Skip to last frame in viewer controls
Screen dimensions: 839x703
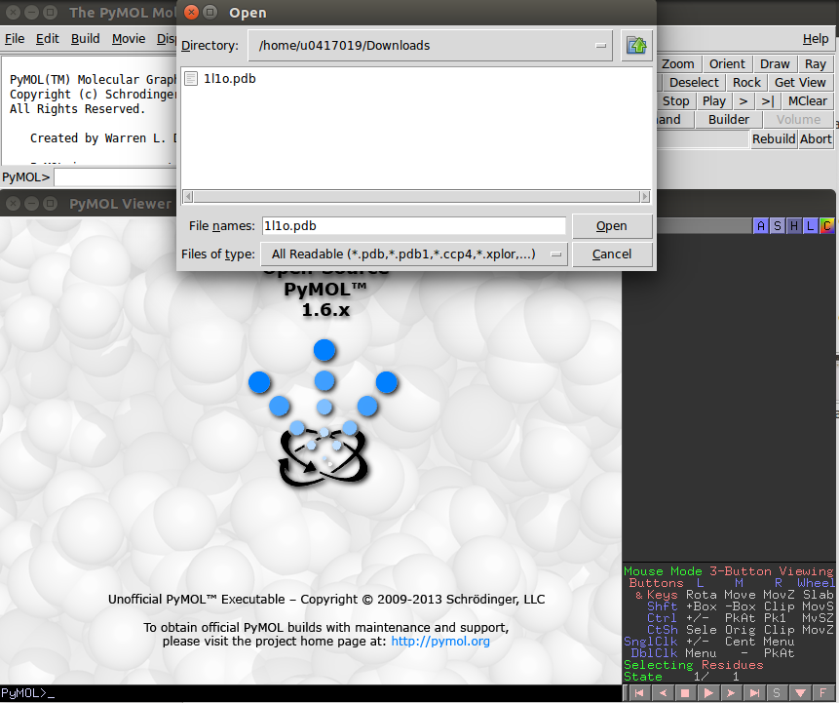coord(754,693)
